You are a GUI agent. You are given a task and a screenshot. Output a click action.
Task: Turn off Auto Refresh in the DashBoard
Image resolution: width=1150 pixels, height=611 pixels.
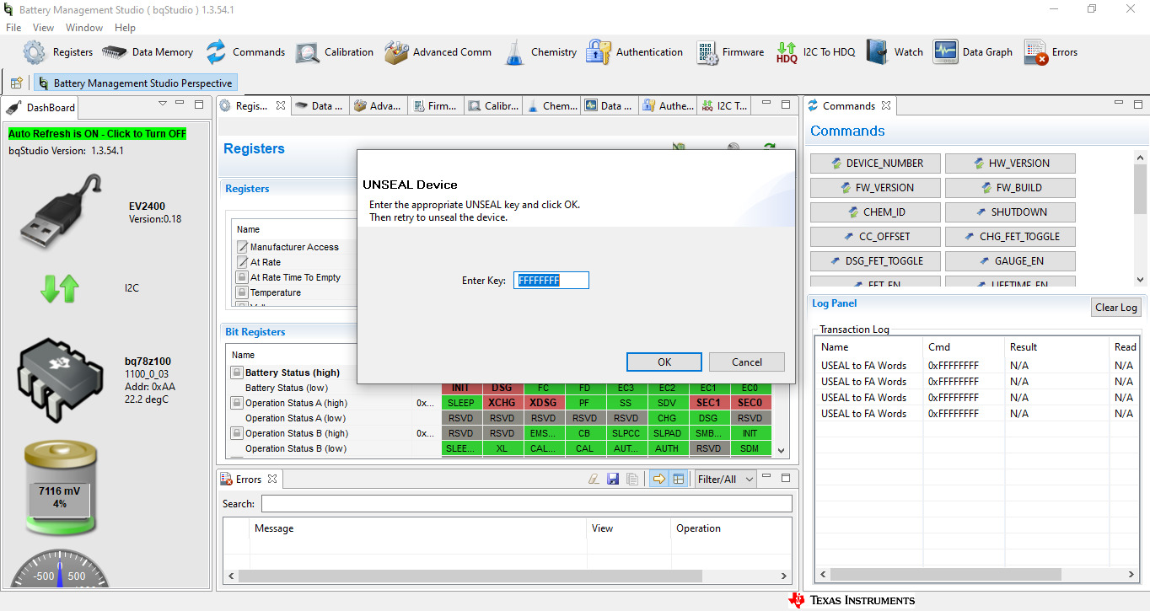97,133
